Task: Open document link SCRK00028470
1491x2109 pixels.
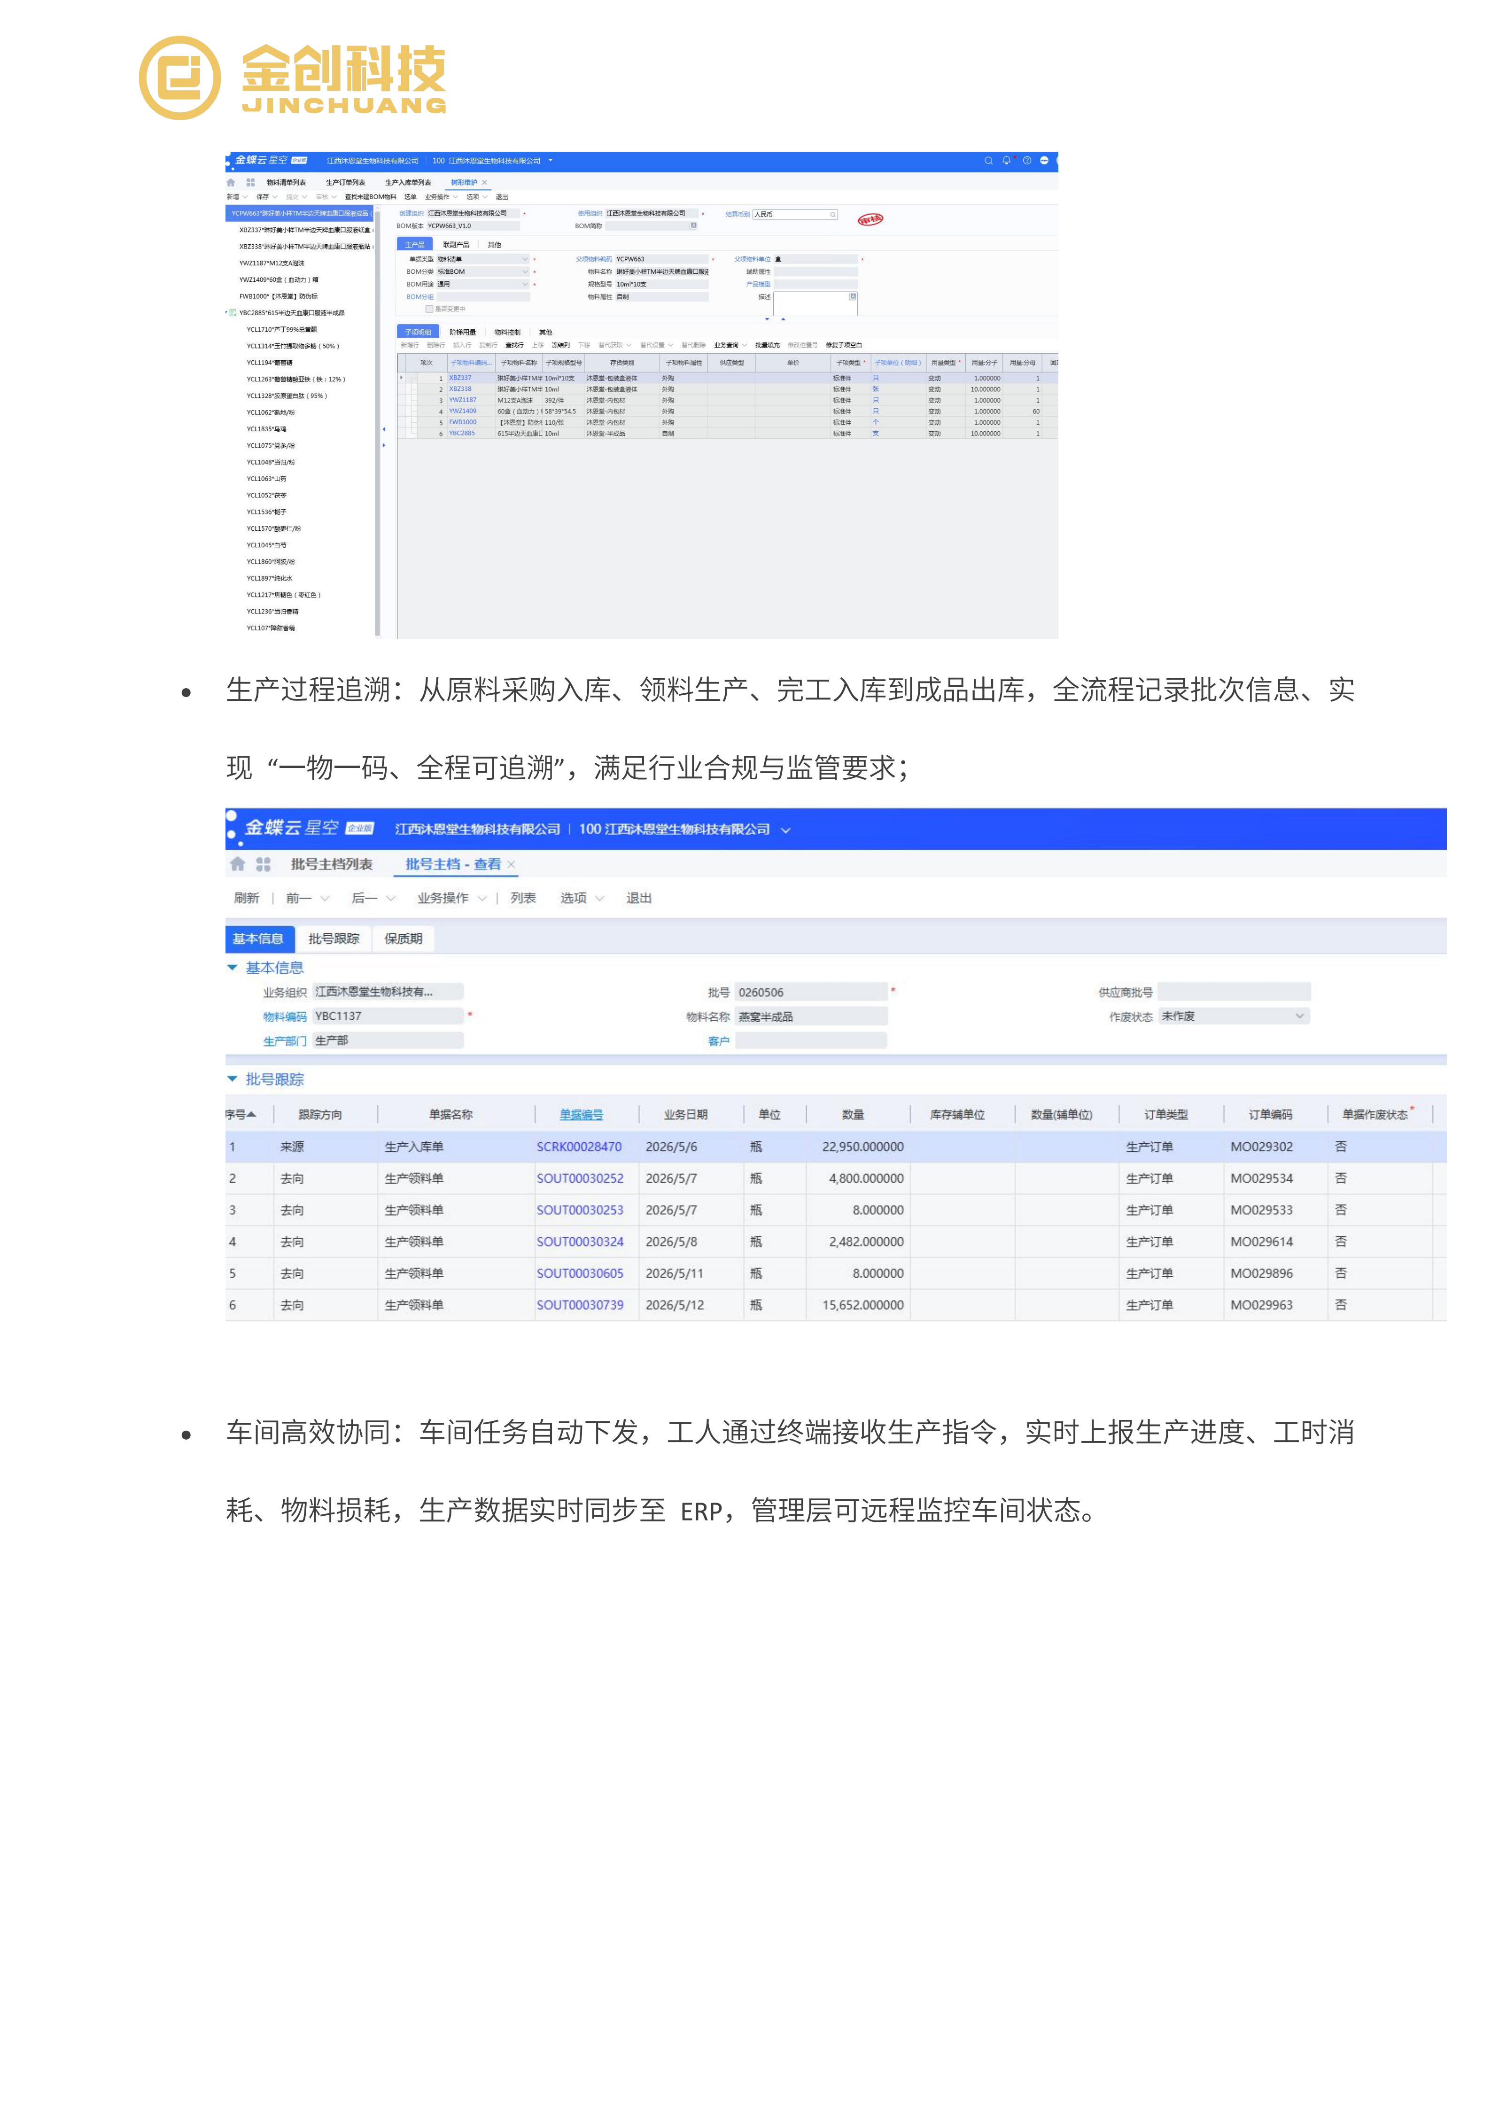Action: (x=579, y=1148)
